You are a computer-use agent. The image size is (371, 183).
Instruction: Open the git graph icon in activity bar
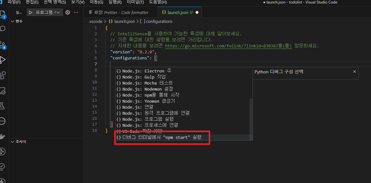(2, 152)
